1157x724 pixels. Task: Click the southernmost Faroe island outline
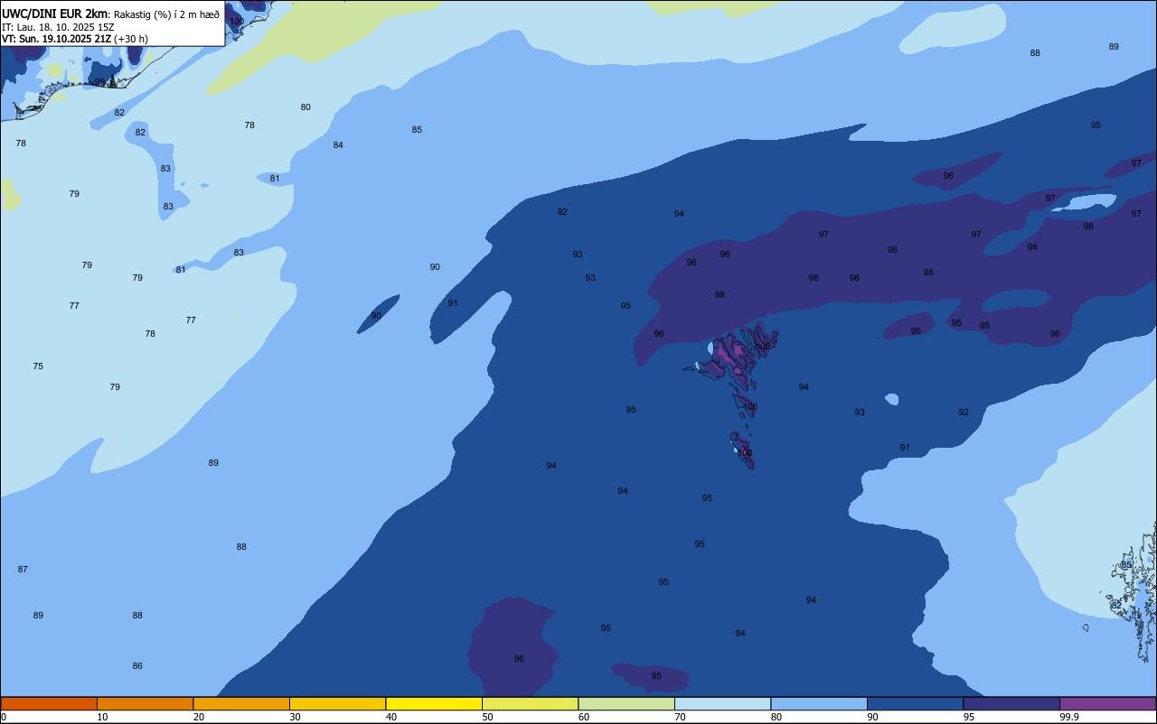(x=743, y=449)
